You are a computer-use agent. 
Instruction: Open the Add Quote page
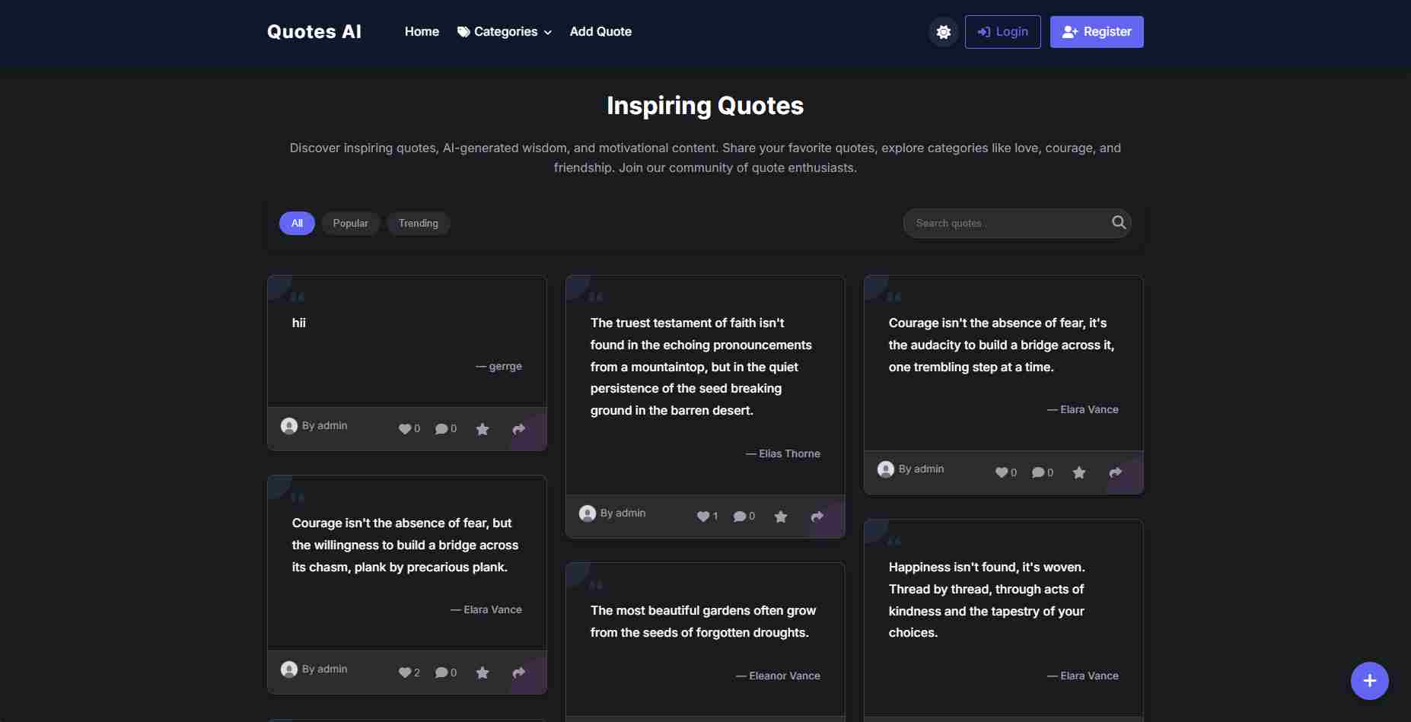pos(600,32)
